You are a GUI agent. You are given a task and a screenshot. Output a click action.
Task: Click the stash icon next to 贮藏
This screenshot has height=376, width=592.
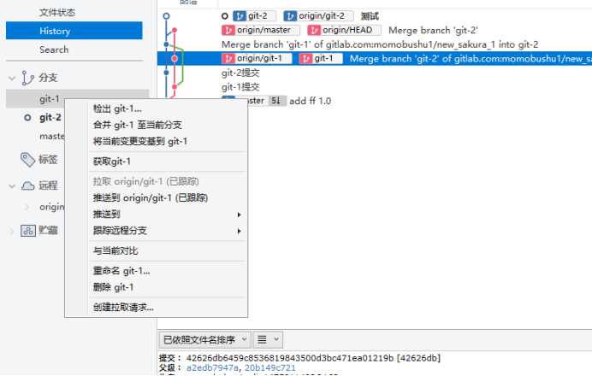coord(28,231)
